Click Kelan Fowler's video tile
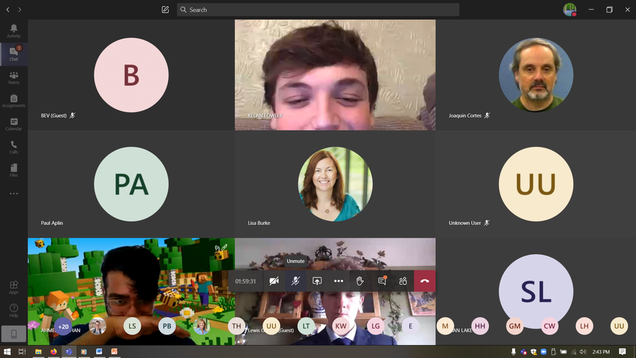Screen dimensions: 636x358 tap(335, 75)
